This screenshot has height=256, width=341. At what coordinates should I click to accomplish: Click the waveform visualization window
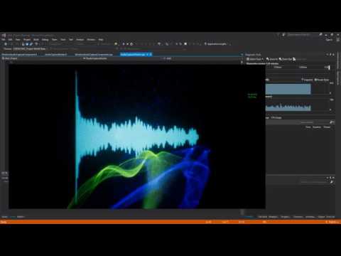[x=137, y=137]
